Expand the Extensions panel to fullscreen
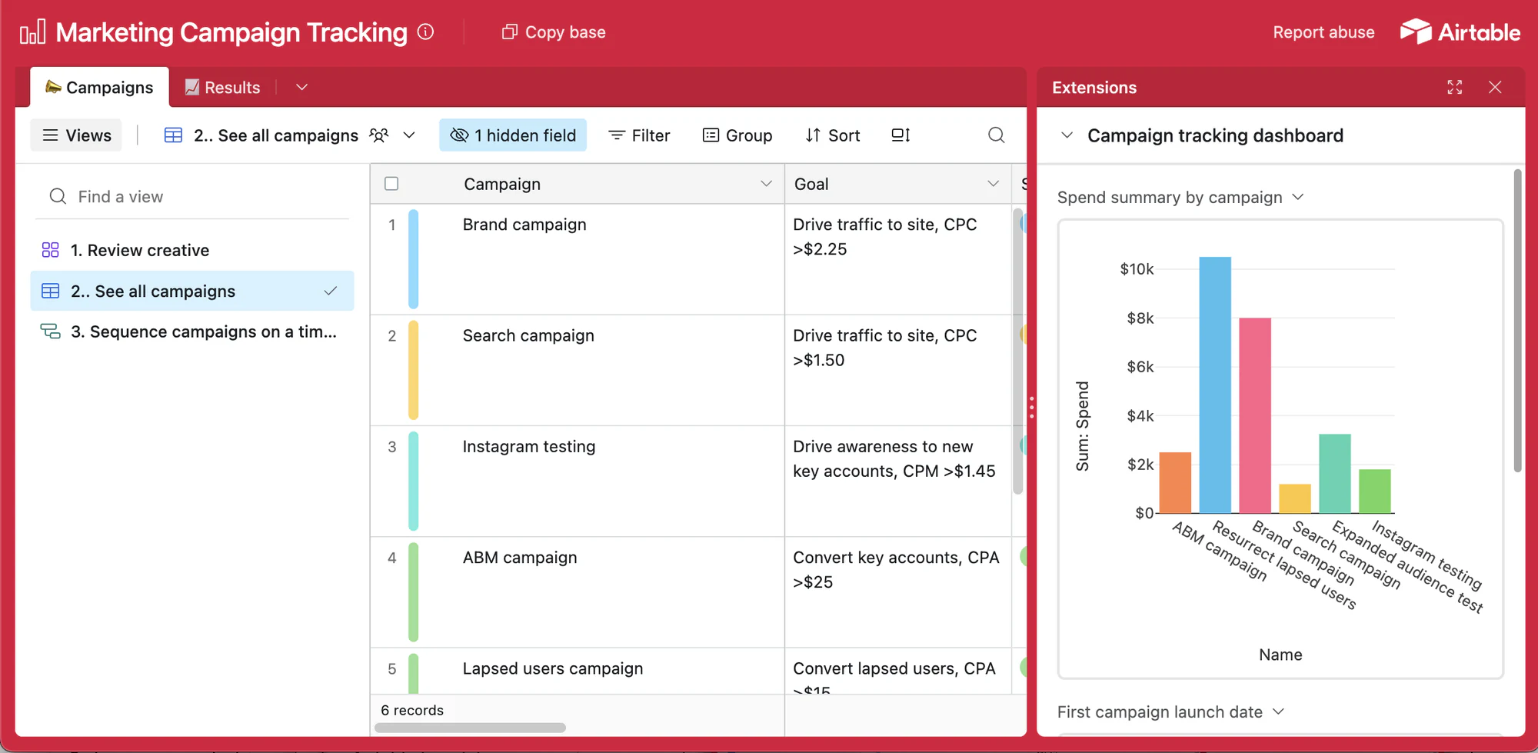 1454,88
